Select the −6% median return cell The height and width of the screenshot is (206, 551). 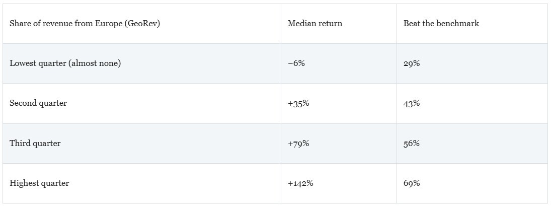(296, 63)
